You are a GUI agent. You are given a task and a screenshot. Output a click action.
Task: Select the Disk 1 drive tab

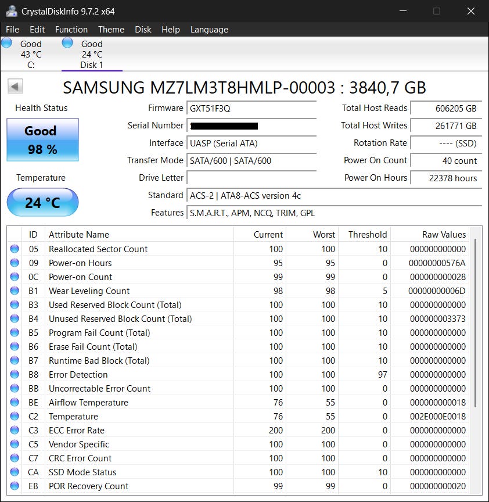91,55
